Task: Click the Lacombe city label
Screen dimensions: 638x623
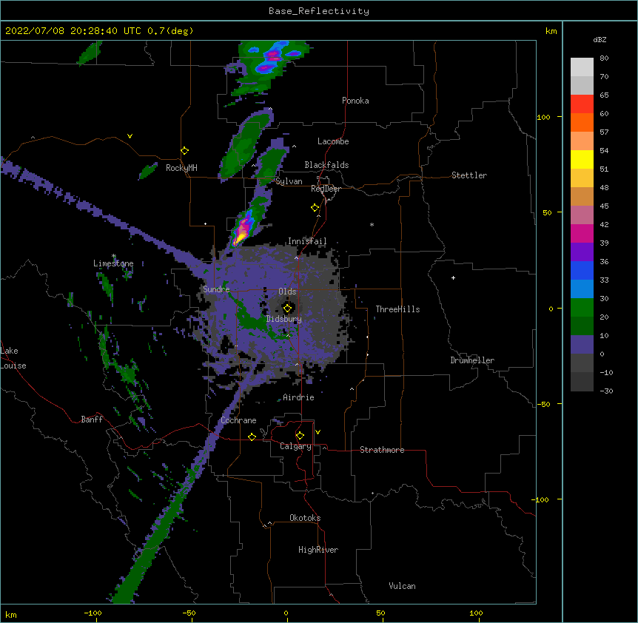Action: pyautogui.click(x=333, y=141)
